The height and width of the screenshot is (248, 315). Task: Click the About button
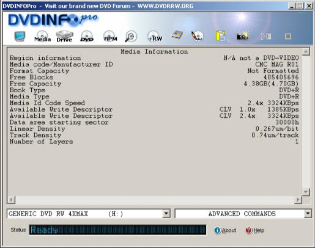[225, 230]
